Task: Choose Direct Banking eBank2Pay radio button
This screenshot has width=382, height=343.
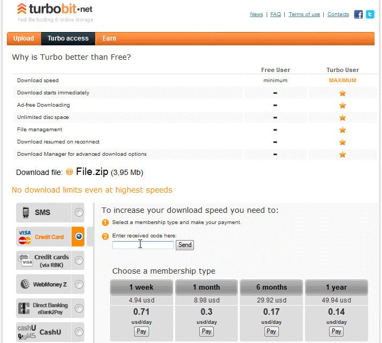Action: pyautogui.click(x=79, y=308)
